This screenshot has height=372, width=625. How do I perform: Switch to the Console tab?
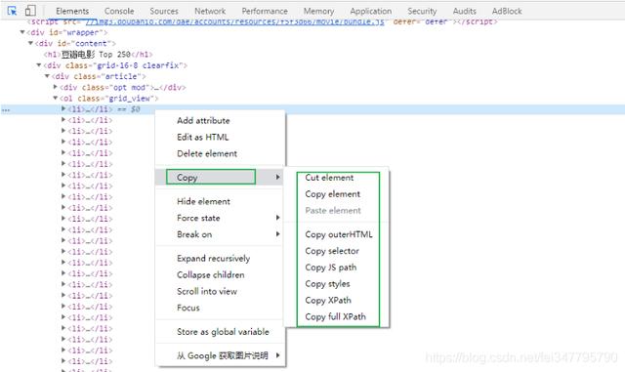[119, 11]
